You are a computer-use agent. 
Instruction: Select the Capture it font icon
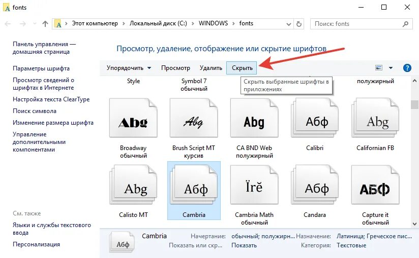tap(375, 185)
